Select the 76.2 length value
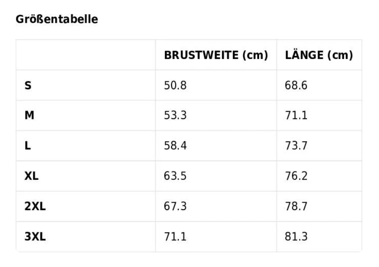 click(296, 176)
